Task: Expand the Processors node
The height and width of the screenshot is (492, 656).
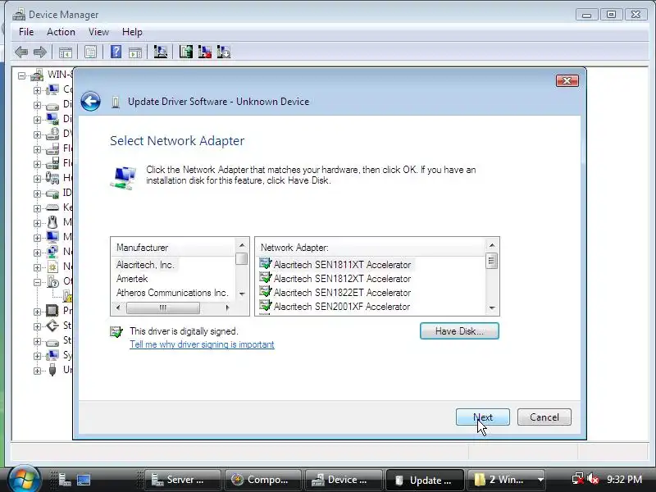Action: pos(37,312)
